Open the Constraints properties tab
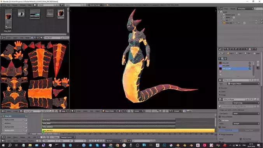This screenshot has height=148, width=263. pyautogui.click(x=238, y=49)
